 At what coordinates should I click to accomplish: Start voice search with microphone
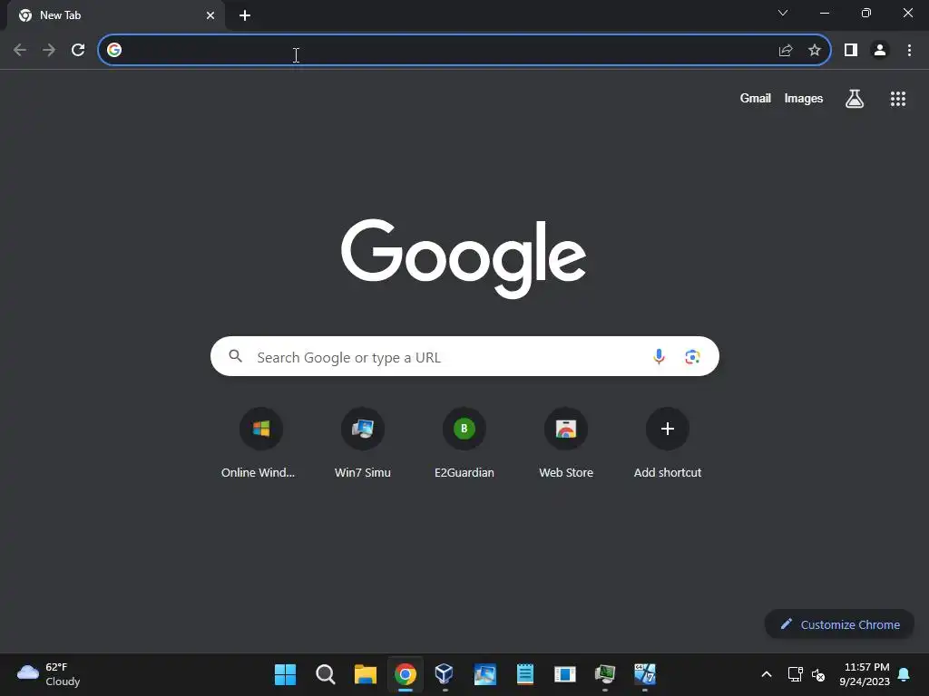659,356
